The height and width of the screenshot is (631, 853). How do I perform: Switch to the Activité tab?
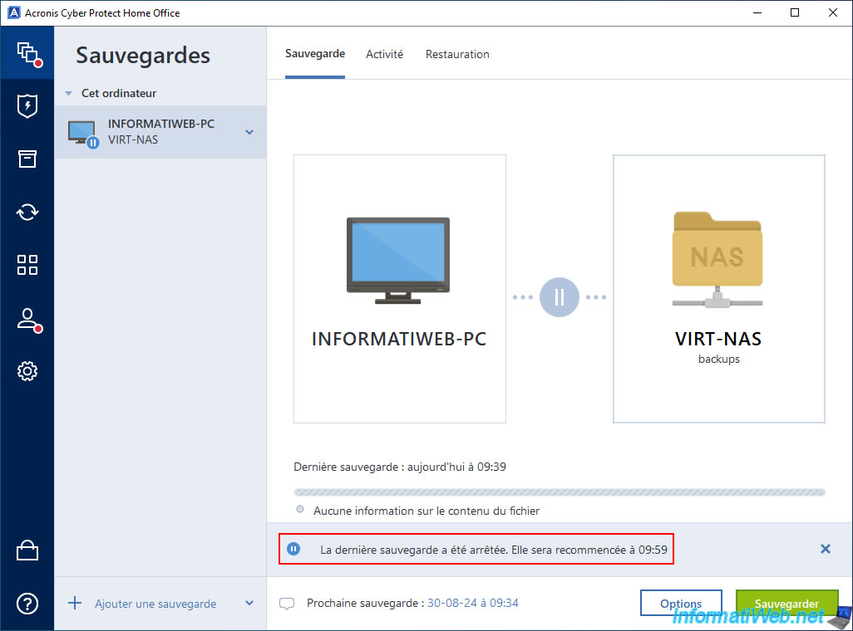pos(384,54)
